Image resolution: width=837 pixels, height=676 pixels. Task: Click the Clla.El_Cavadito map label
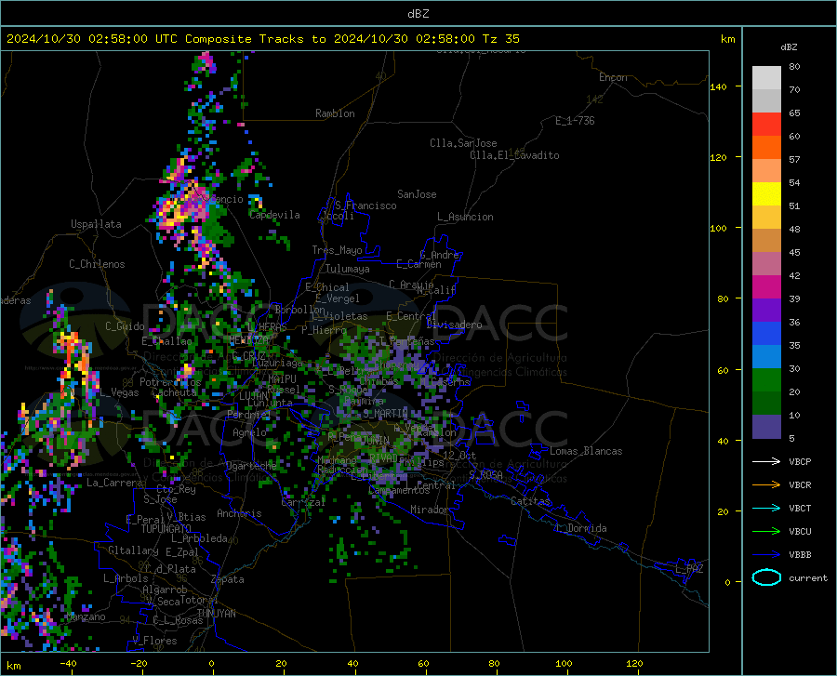pos(514,155)
